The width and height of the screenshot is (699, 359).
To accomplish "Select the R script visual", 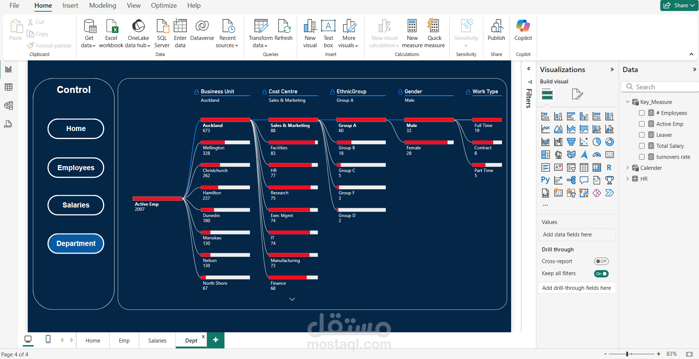I will [609, 168].
